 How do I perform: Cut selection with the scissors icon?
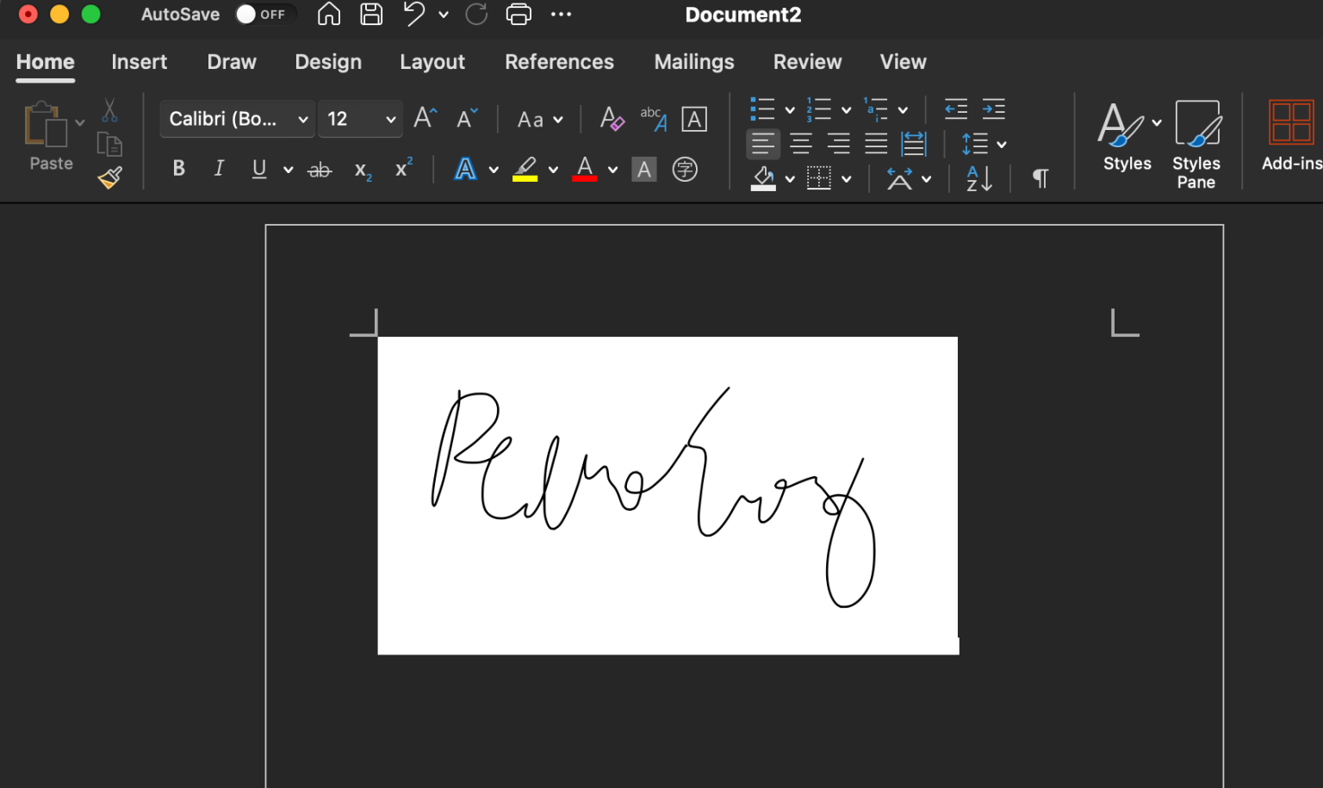109,110
